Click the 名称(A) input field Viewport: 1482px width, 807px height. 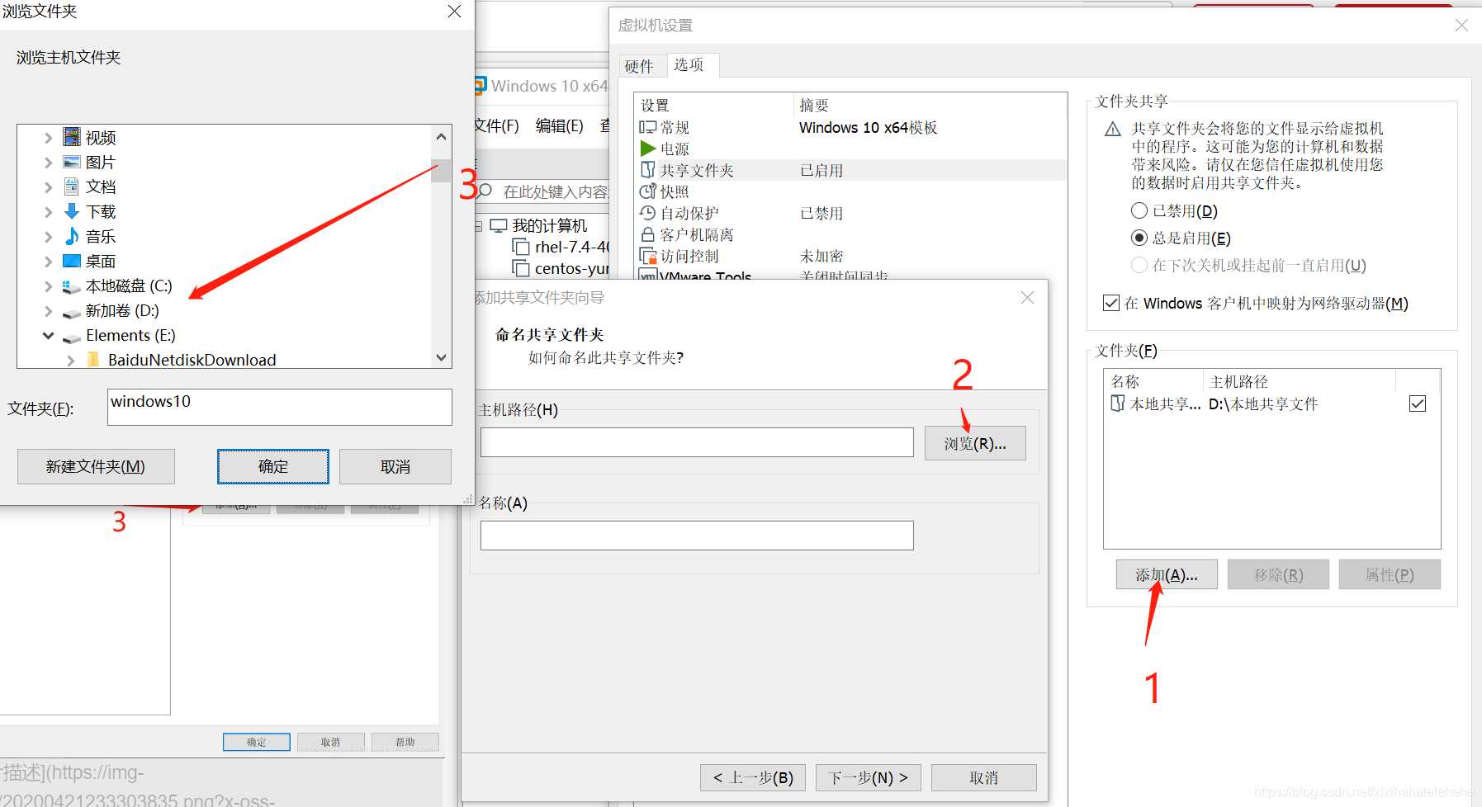(697, 536)
